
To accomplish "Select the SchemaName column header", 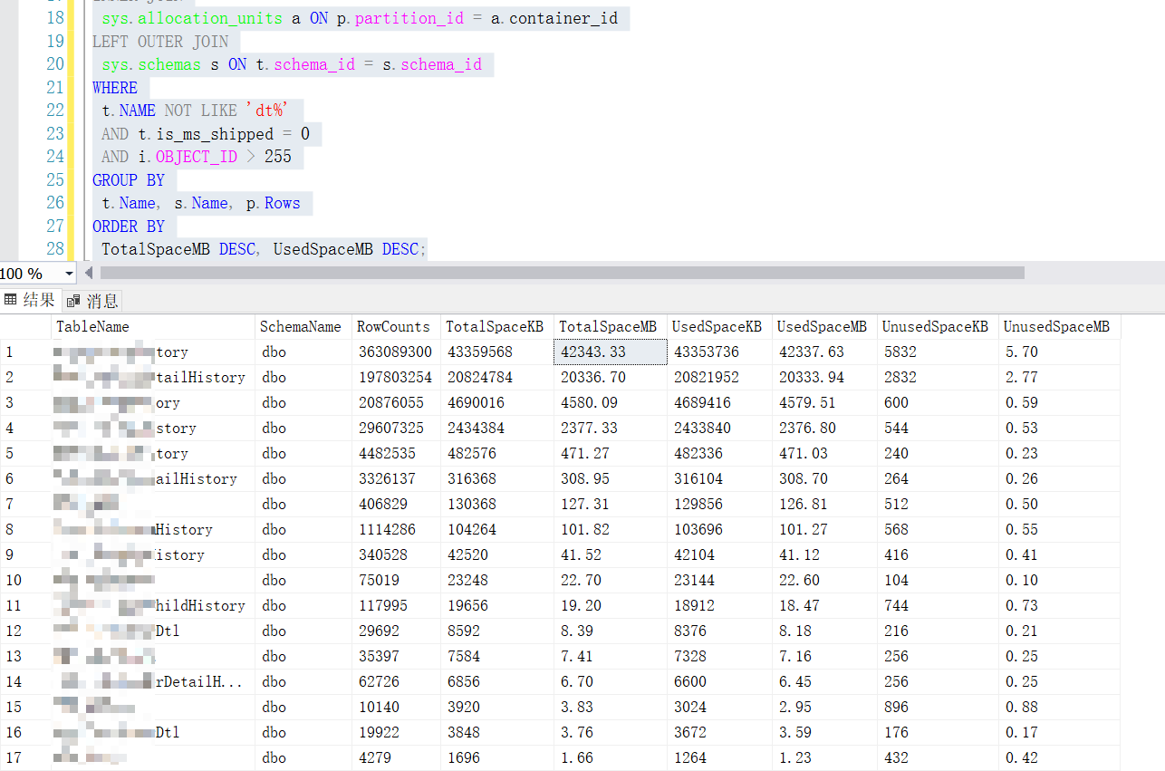I will pos(303,327).
